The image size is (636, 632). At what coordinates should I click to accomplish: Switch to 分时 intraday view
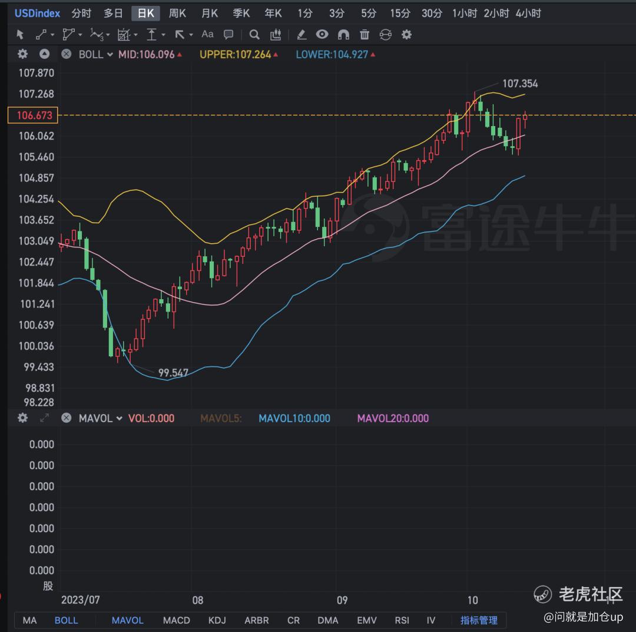tap(81, 14)
